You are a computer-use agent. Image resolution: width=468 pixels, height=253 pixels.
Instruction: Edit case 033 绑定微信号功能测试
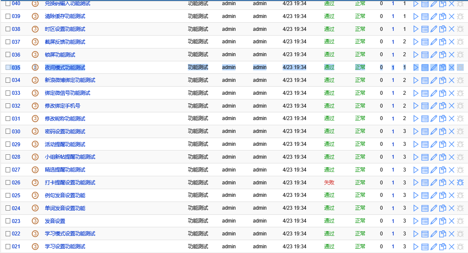(434, 93)
